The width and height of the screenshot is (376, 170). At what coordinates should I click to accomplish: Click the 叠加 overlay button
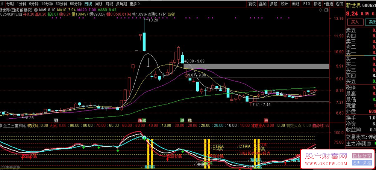pyautogui.click(x=263, y=4)
